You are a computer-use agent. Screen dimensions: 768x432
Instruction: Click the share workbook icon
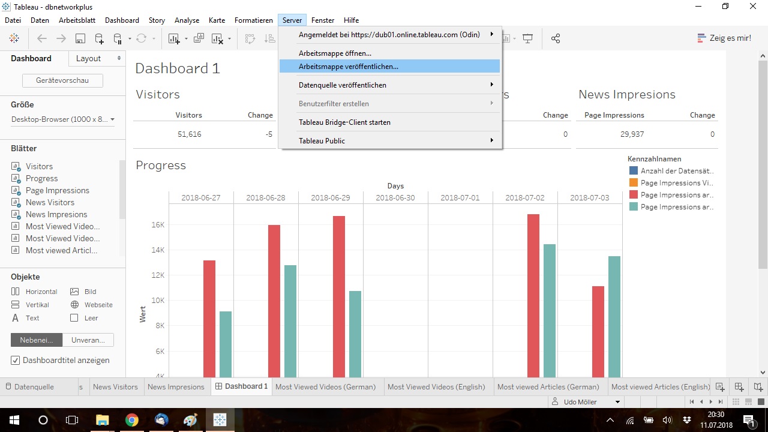point(556,38)
